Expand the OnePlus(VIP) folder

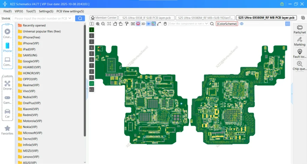tap(29, 103)
